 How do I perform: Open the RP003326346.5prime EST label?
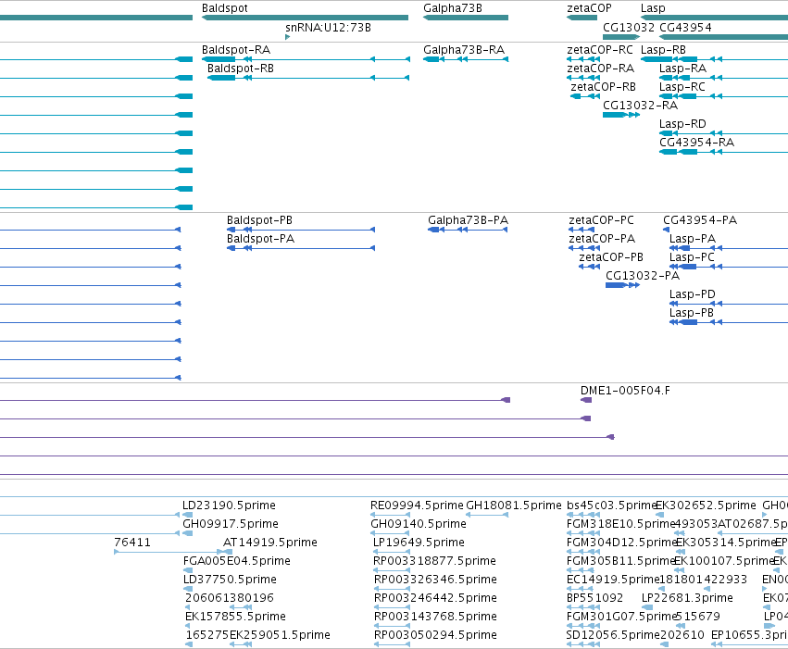click(x=435, y=580)
